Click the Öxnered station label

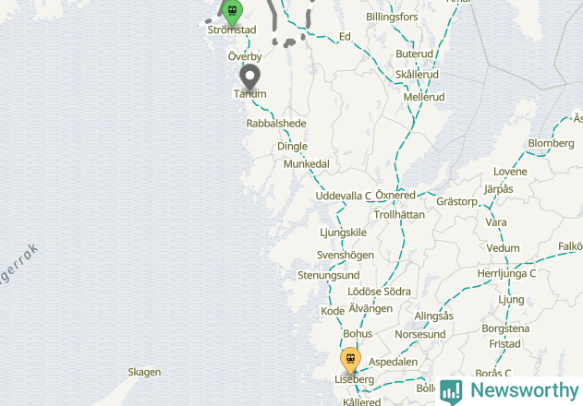click(395, 195)
